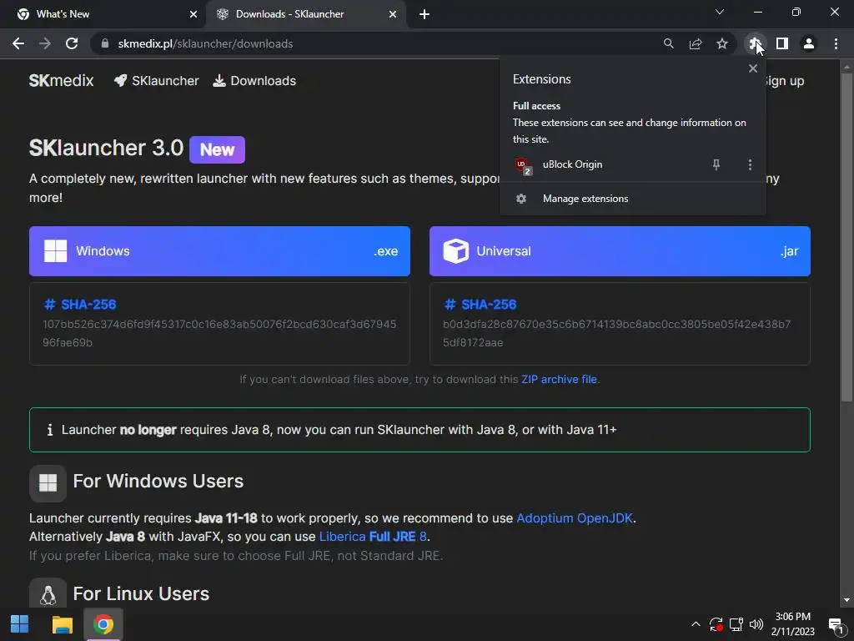Open the network tray icon
Image resolution: width=854 pixels, height=641 pixels.
(736, 624)
